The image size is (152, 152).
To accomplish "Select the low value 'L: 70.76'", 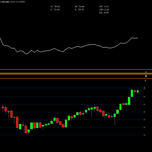I will (79, 10).
